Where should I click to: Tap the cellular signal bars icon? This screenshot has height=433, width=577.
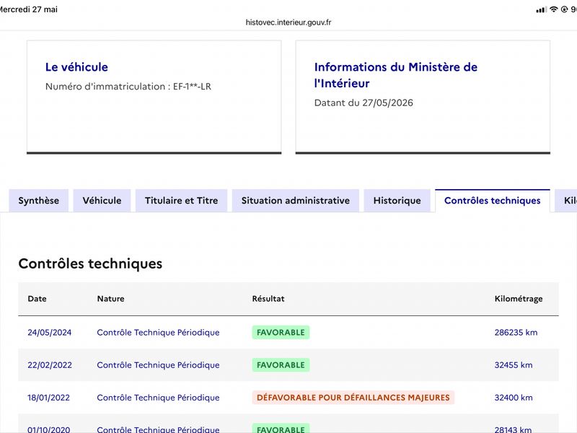click(542, 10)
